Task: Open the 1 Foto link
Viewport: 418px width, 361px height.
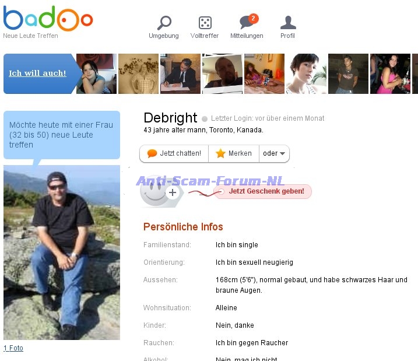Action: coord(13,348)
